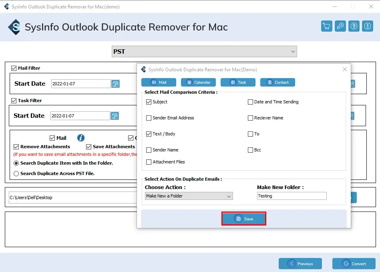This screenshot has width=380, height=272.
Task: Open the PST format dropdown
Action: point(204,52)
